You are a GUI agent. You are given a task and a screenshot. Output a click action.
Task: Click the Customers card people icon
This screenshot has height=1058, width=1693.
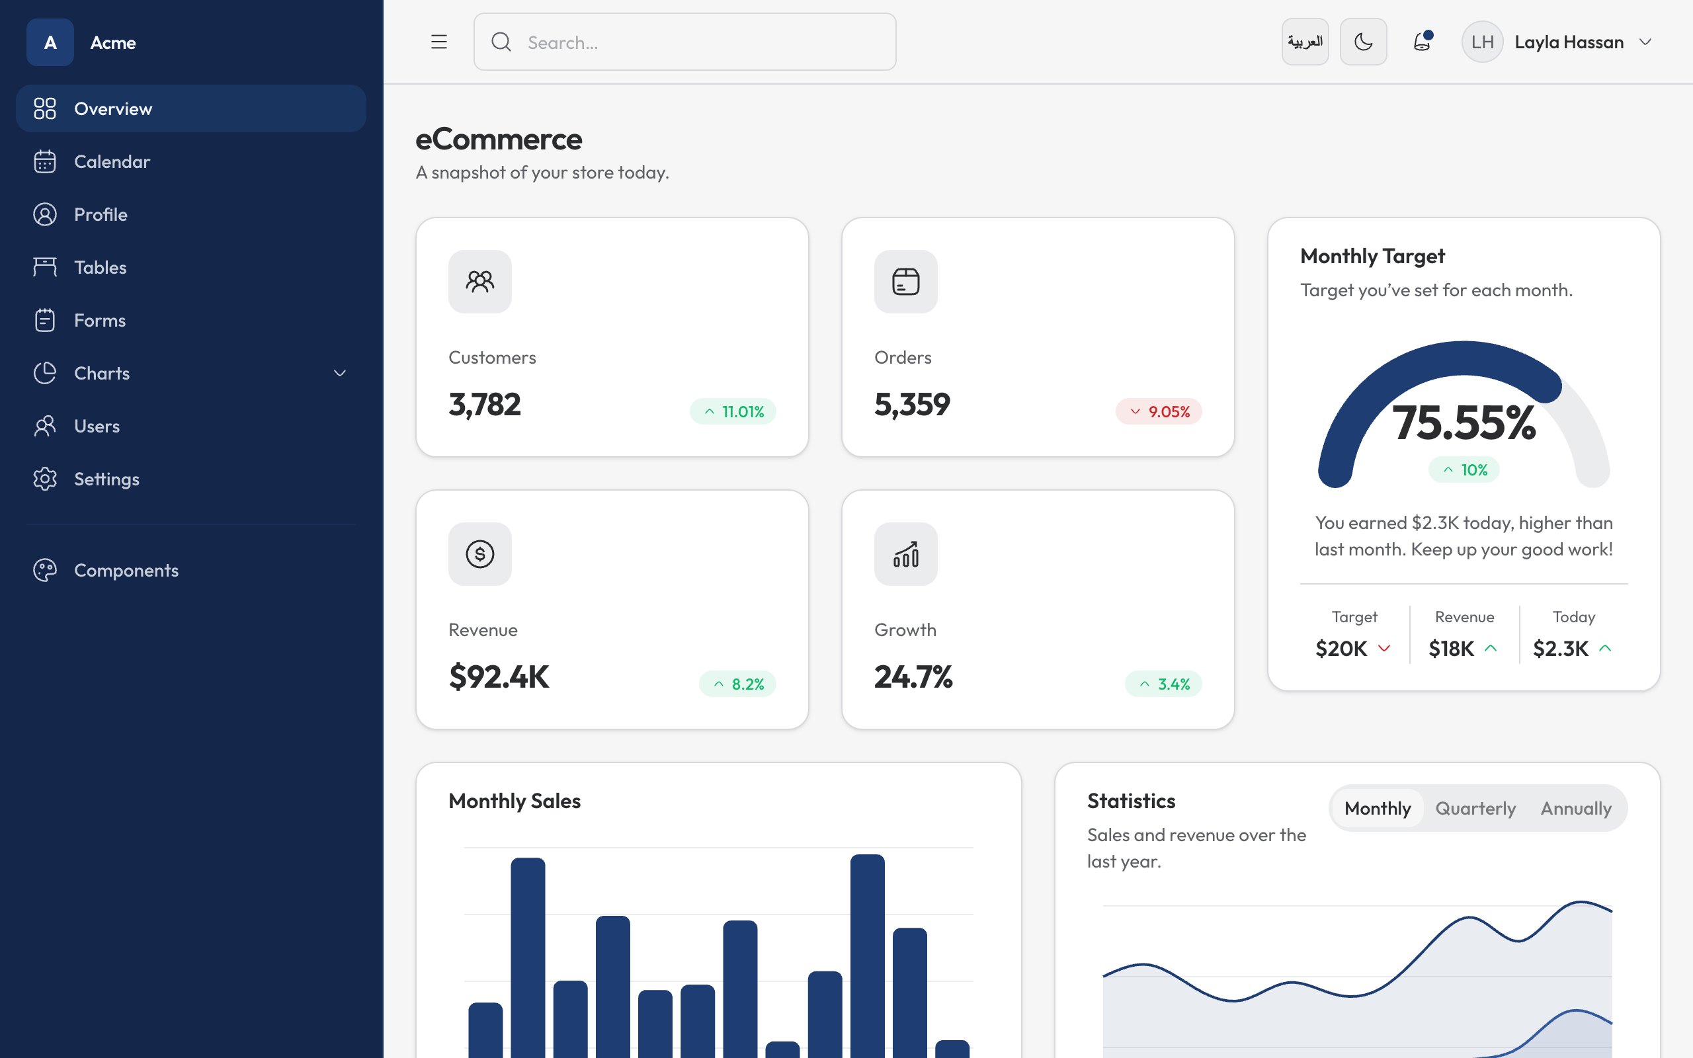click(x=480, y=281)
